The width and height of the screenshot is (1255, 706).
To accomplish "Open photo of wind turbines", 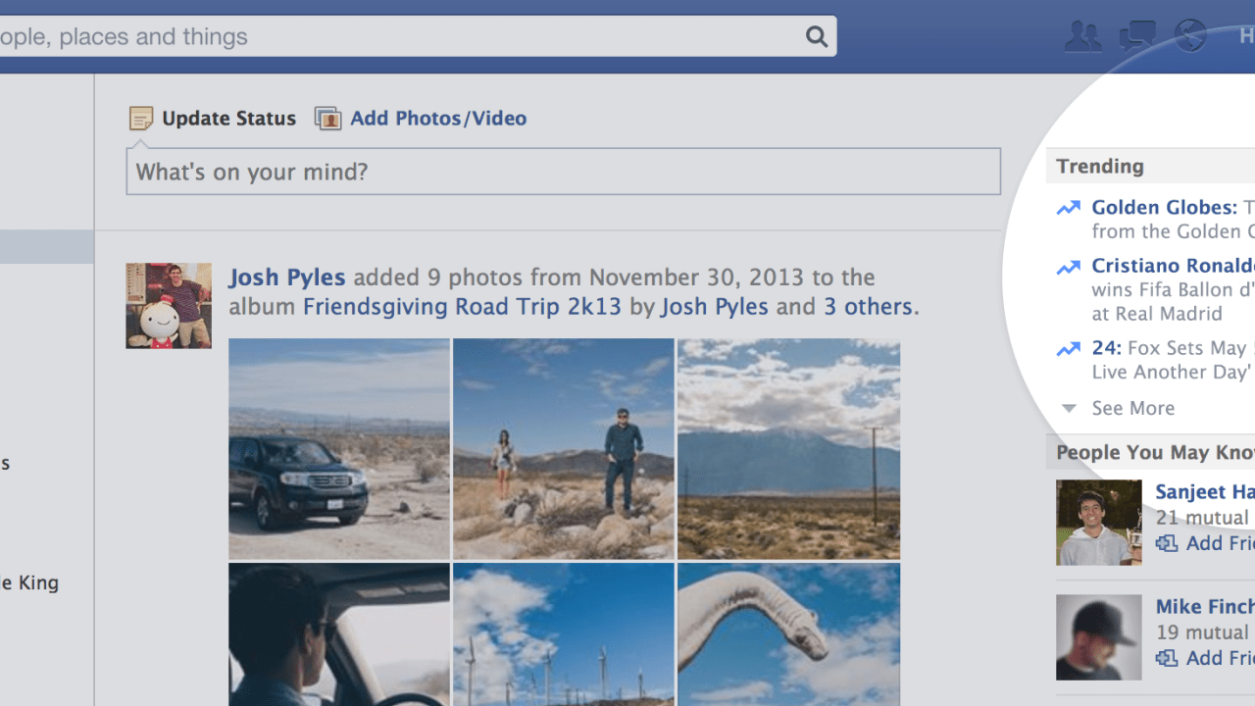I will pyautogui.click(x=564, y=634).
